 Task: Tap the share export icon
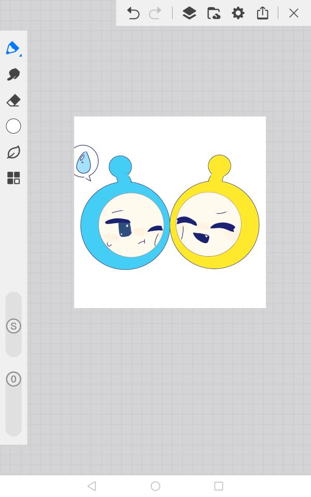click(x=262, y=13)
